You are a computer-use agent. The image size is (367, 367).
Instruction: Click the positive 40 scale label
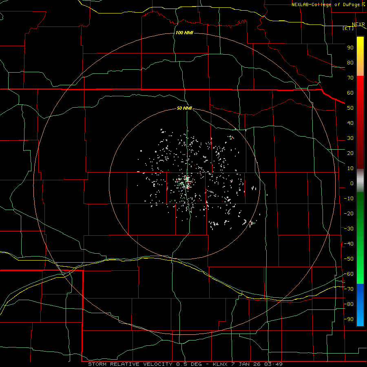(350, 123)
